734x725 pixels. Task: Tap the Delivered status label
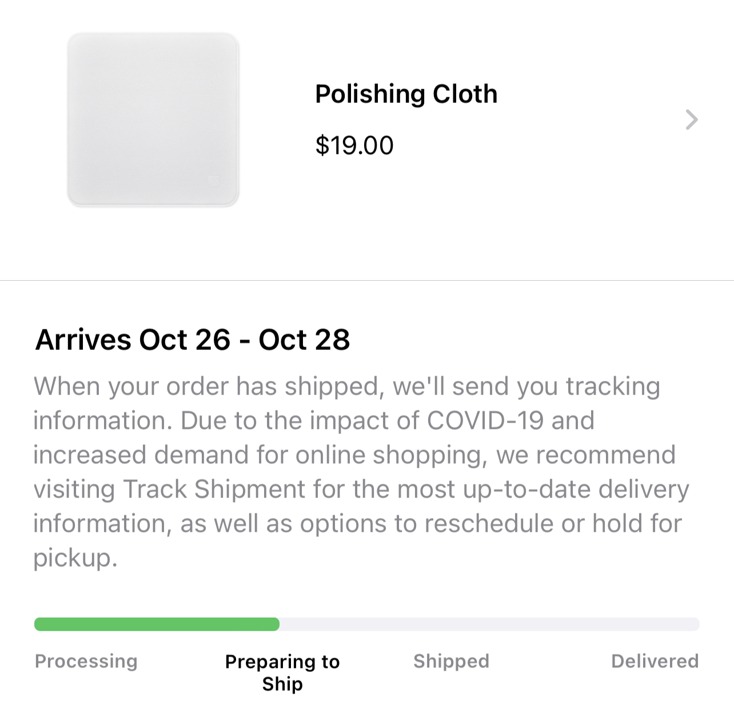click(655, 661)
